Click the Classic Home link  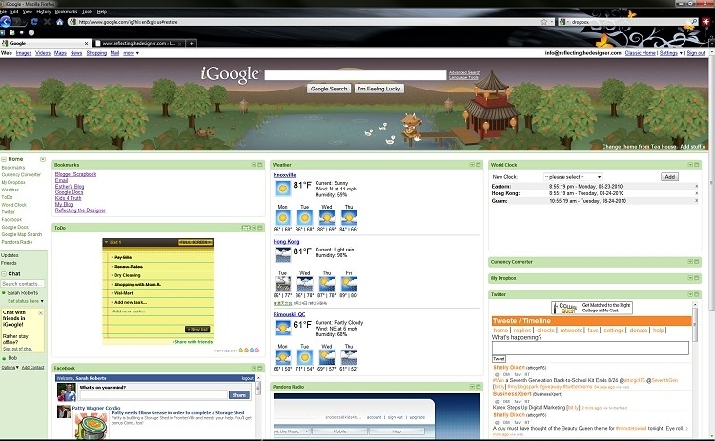[x=641, y=53]
